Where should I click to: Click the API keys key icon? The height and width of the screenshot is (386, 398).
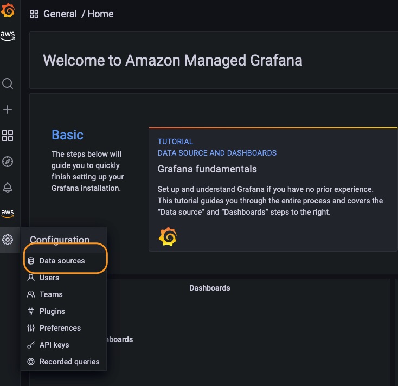pyautogui.click(x=31, y=345)
